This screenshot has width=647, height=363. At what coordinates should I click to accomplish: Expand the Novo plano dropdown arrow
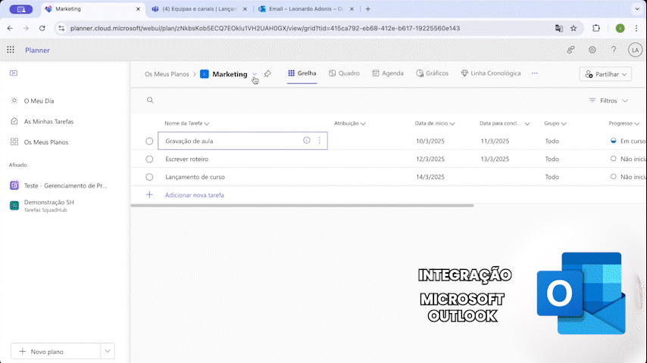click(x=108, y=352)
